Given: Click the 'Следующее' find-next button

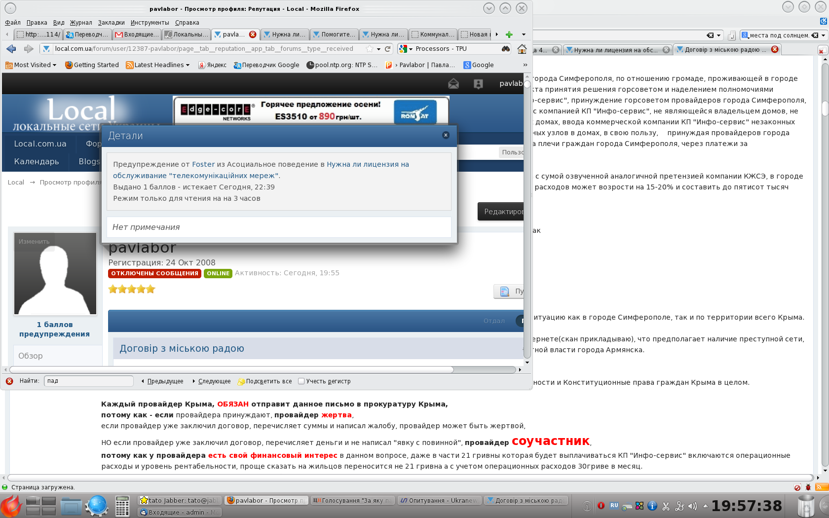Looking at the screenshot, I should [x=211, y=381].
